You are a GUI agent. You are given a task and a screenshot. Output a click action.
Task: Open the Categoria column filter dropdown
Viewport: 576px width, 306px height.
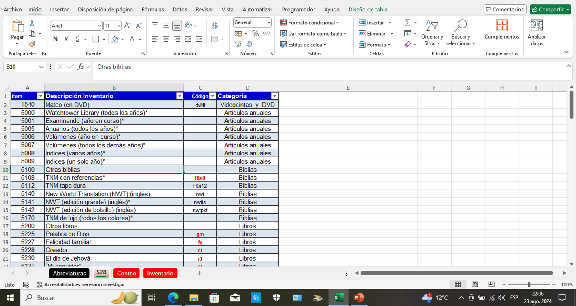pyautogui.click(x=275, y=96)
